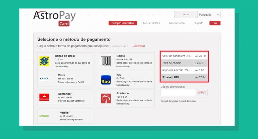Click the Boleto barcode icon
Image resolution: width=258 pixels, height=139 pixels.
pyautogui.click(x=106, y=61)
